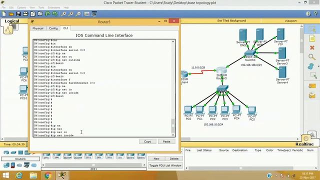The width and height of the screenshot is (320, 180).
Task: Zoom out using the magnifier minus icon
Action: tap(78, 14)
